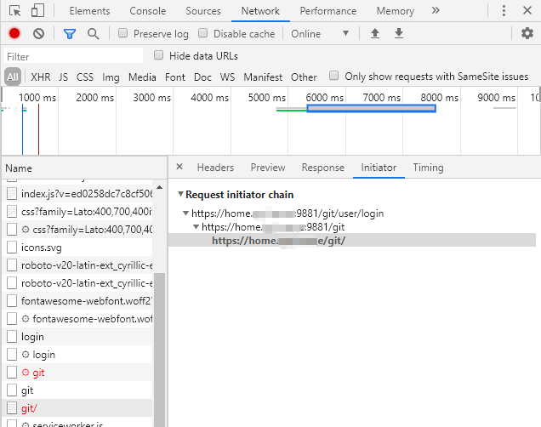Switch to the Memory tab
The image size is (541, 427).
click(395, 11)
